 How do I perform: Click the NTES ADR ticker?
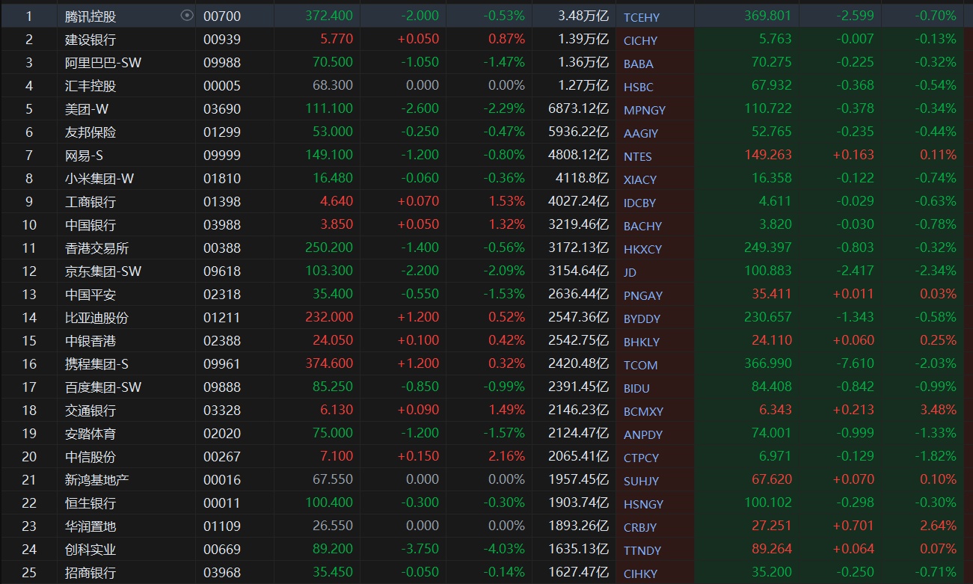click(638, 156)
